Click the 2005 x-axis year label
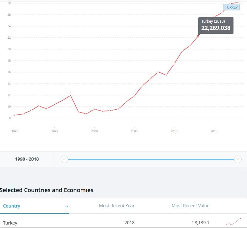The width and height of the screenshot is (247, 228). coord(134,131)
